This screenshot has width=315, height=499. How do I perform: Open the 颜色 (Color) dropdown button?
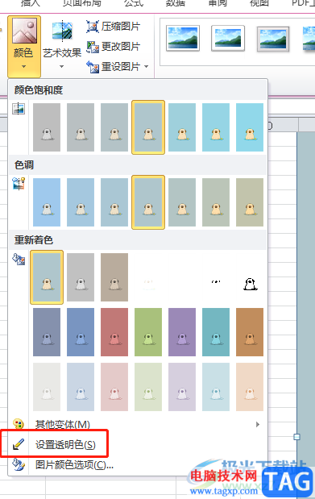click(x=24, y=47)
